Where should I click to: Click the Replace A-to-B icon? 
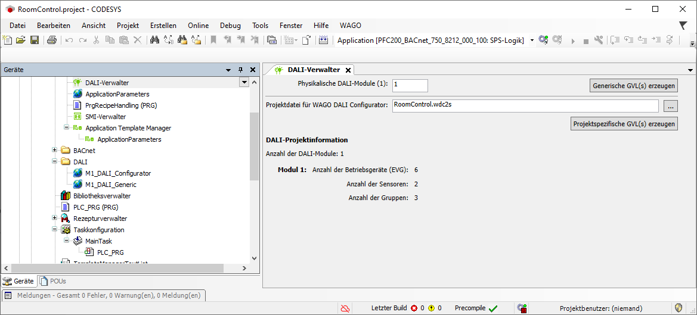pyautogui.click(x=169, y=40)
